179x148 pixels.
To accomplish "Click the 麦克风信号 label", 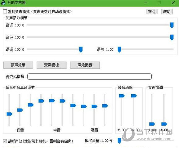I will coord(16,77).
